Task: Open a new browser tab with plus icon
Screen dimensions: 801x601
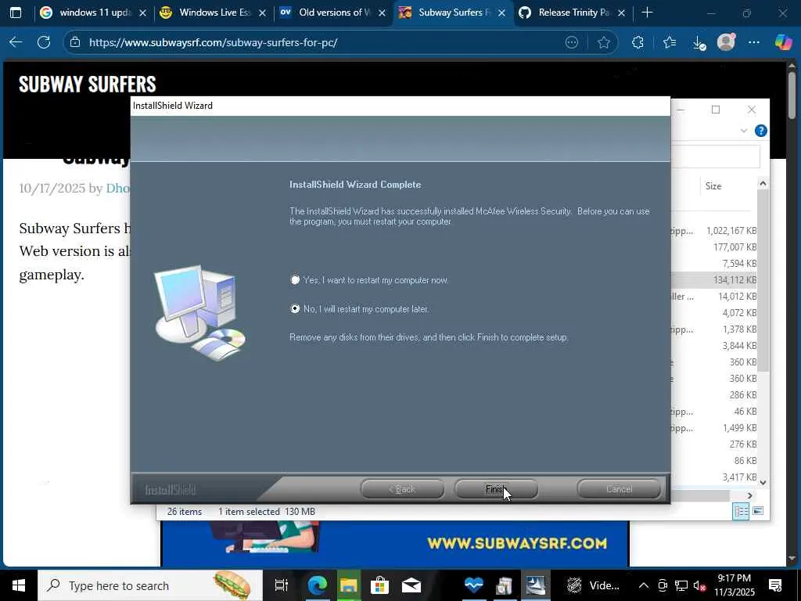Action: click(x=647, y=13)
